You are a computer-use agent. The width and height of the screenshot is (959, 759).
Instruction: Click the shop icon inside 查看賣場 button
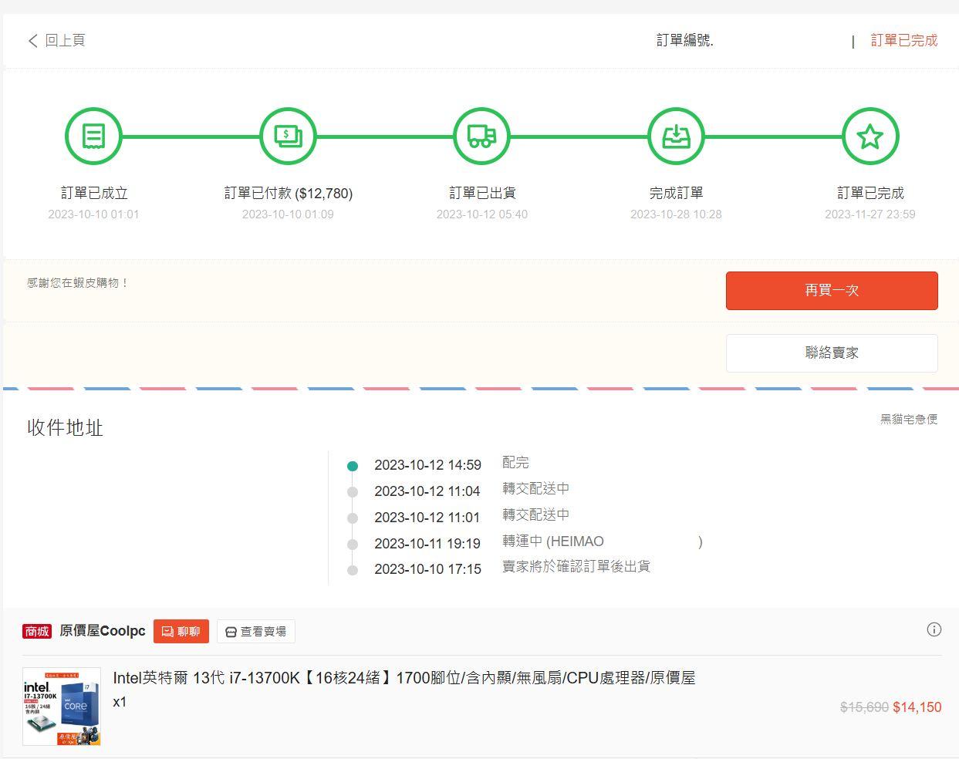231,631
